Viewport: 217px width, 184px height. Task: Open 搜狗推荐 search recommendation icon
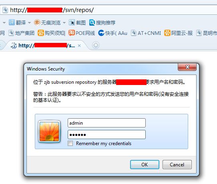[x=92, y=22]
